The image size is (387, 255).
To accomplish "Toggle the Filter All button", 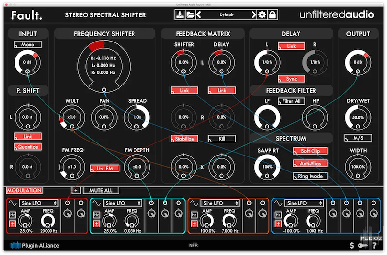I will click(291, 101).
